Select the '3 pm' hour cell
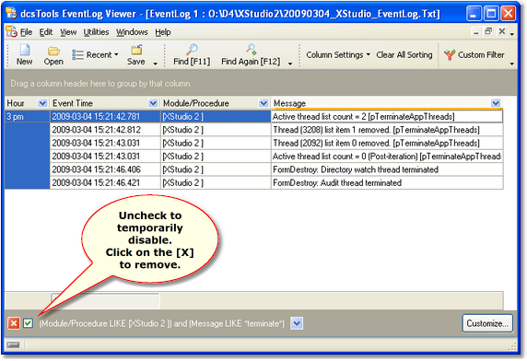The image size is (527, 361). (x=28, y=117)
